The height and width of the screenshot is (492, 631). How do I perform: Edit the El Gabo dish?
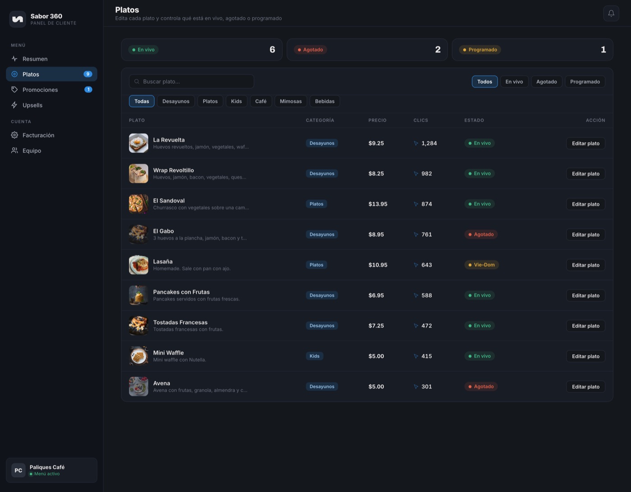click(x=585, y=234)
